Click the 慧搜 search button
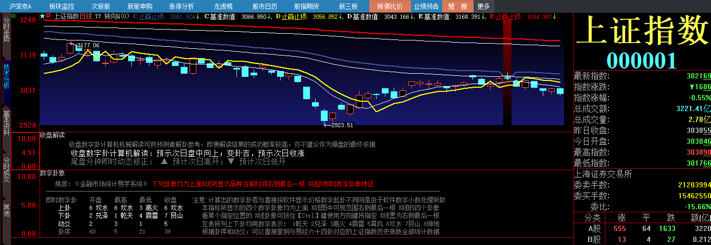The height and width of the screenshot is (245, 711). 458,6
